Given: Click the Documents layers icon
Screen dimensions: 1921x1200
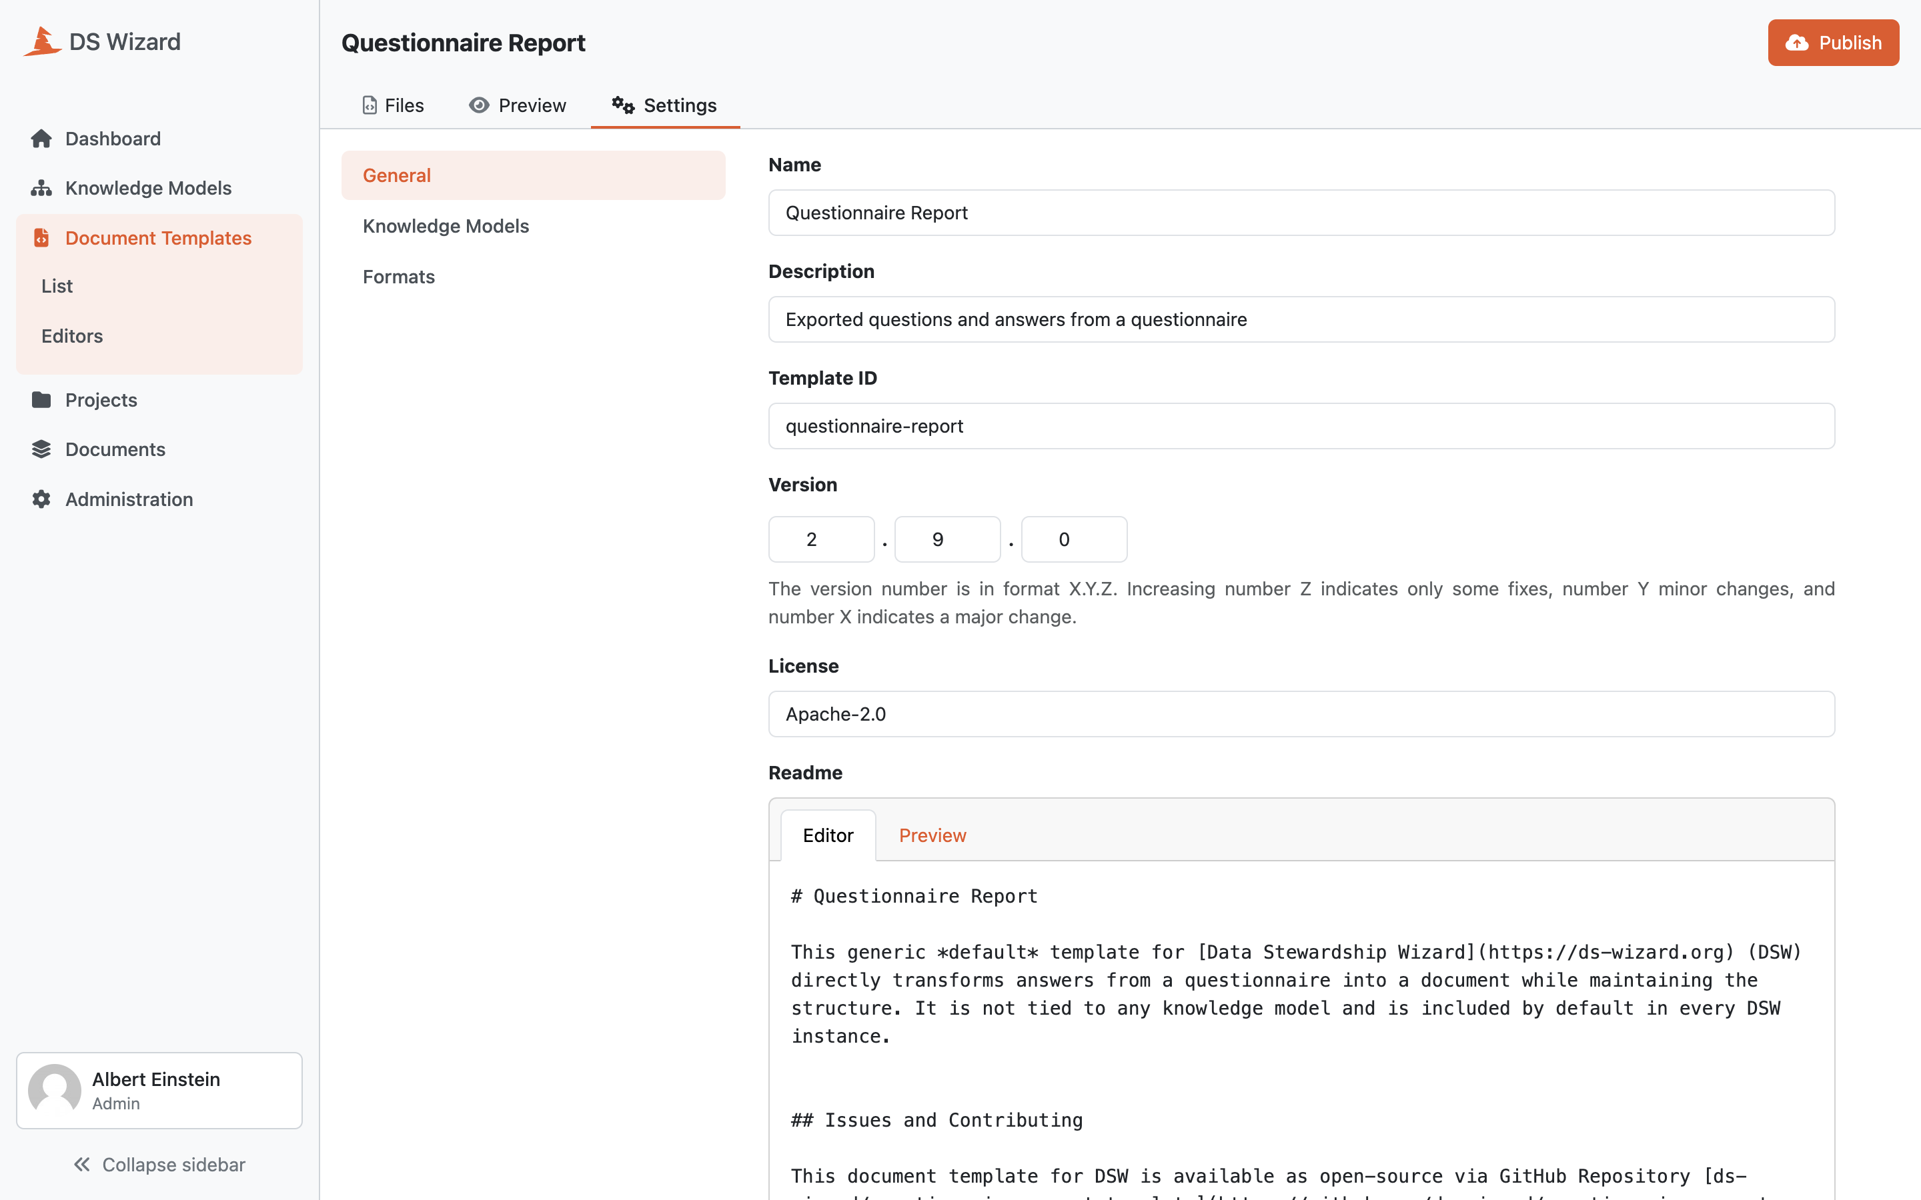Looking at the screenshot, I should [41, 449].
